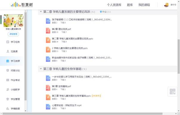180x115 pixels.
Task: Collapse the 第三章 学前儿童的生物学基础 section
Action: 41,69
